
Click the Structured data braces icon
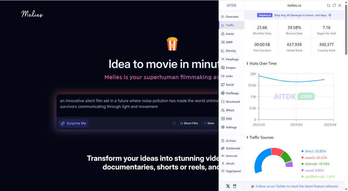point(223,102)
